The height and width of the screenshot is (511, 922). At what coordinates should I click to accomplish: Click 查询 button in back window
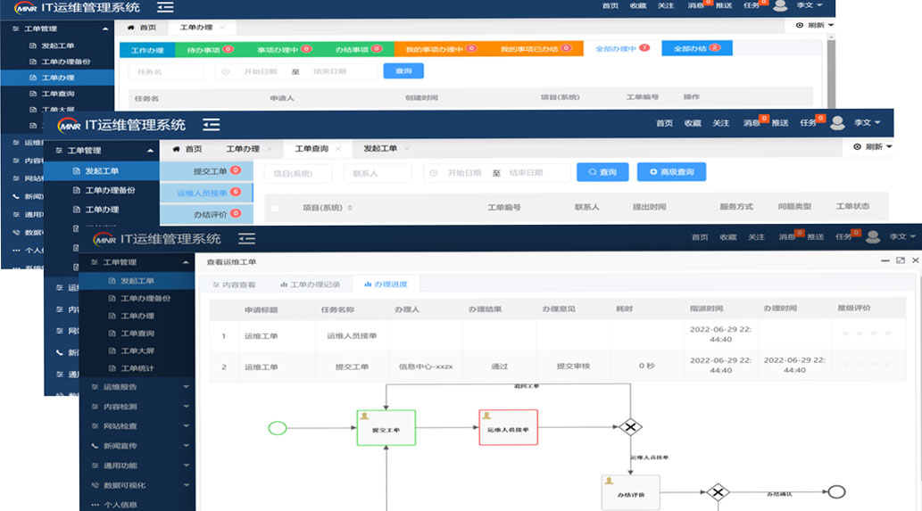[403, 71]
